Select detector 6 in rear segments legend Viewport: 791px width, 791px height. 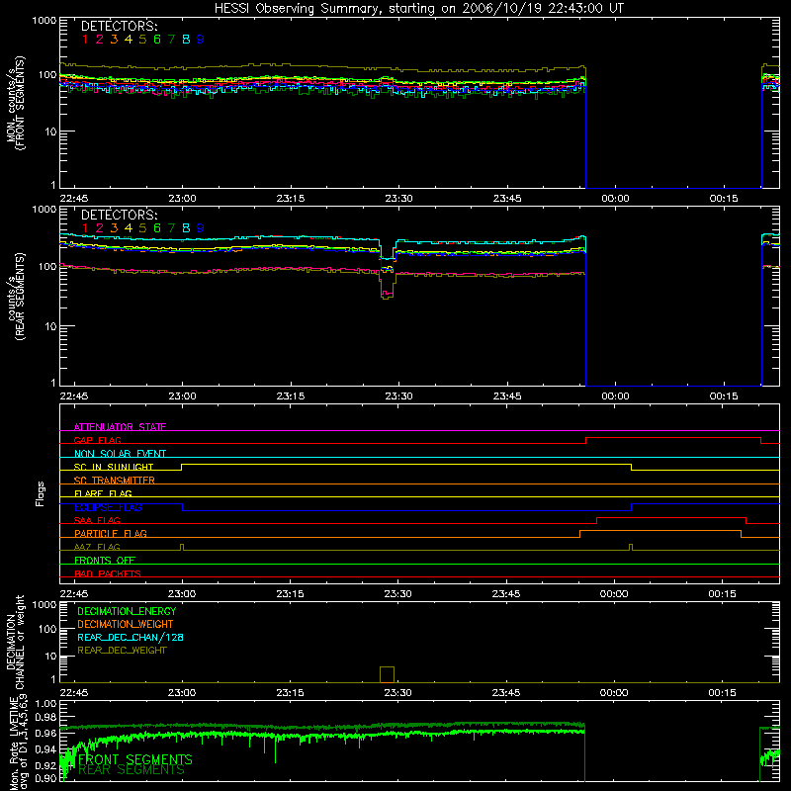tap(157, 228)
